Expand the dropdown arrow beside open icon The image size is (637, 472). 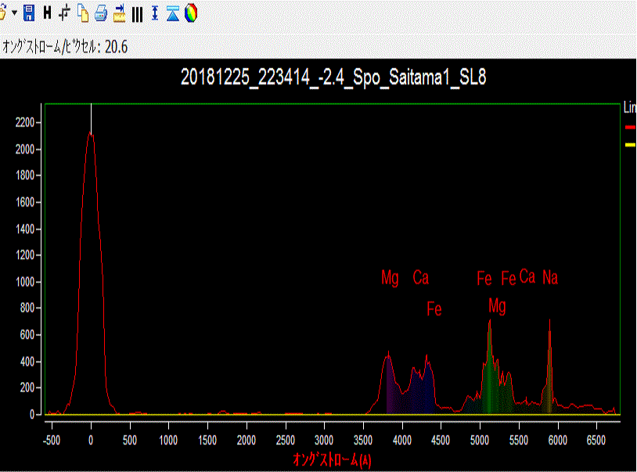pos(14,13)
